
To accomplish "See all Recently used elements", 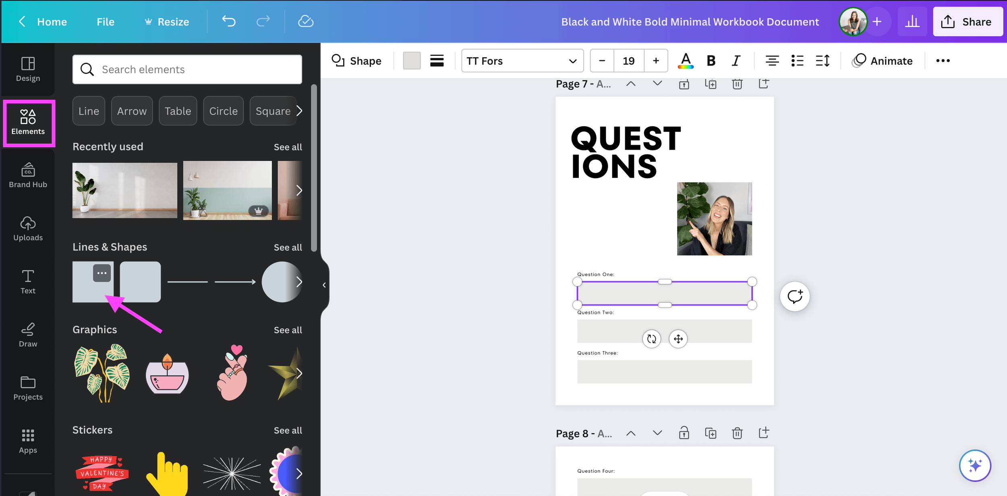I will tap(288, 147).
